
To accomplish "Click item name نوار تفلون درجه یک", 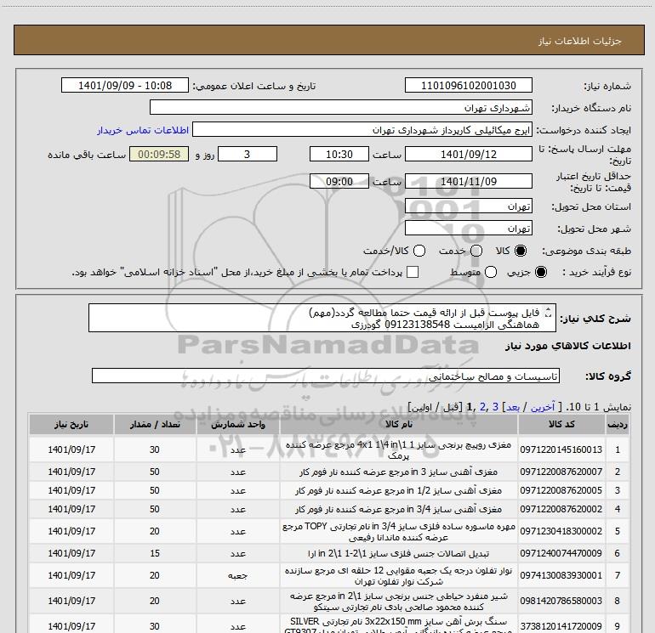I will pos(398,576).
